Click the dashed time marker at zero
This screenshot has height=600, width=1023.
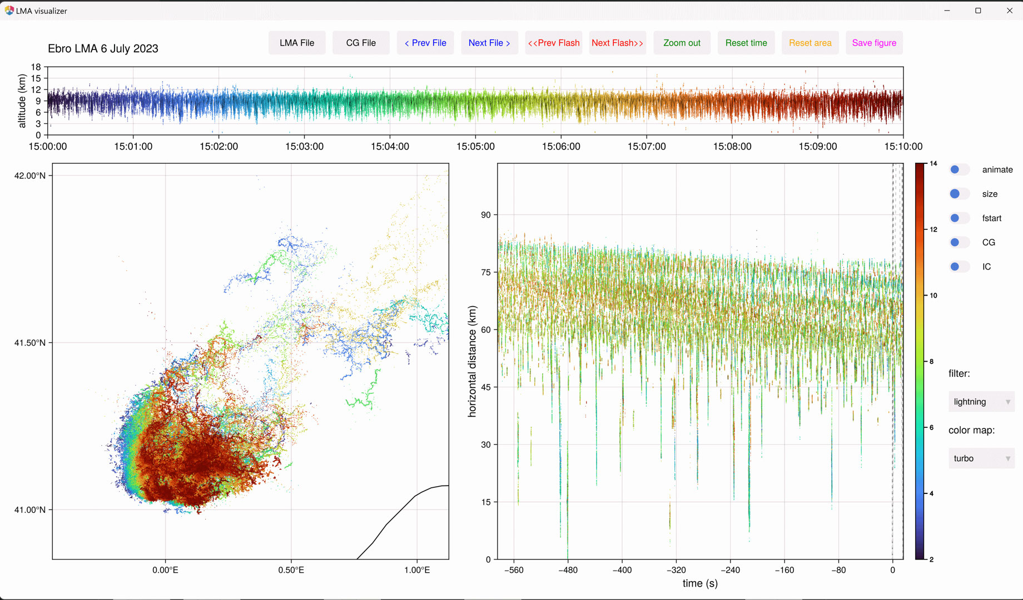(893, 361)
